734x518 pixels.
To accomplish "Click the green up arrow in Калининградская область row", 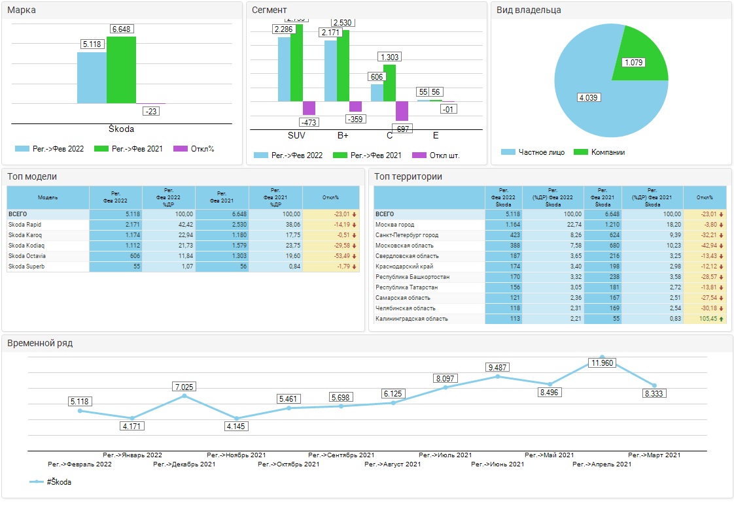I will pyautogui.click(x=722, y=319).
